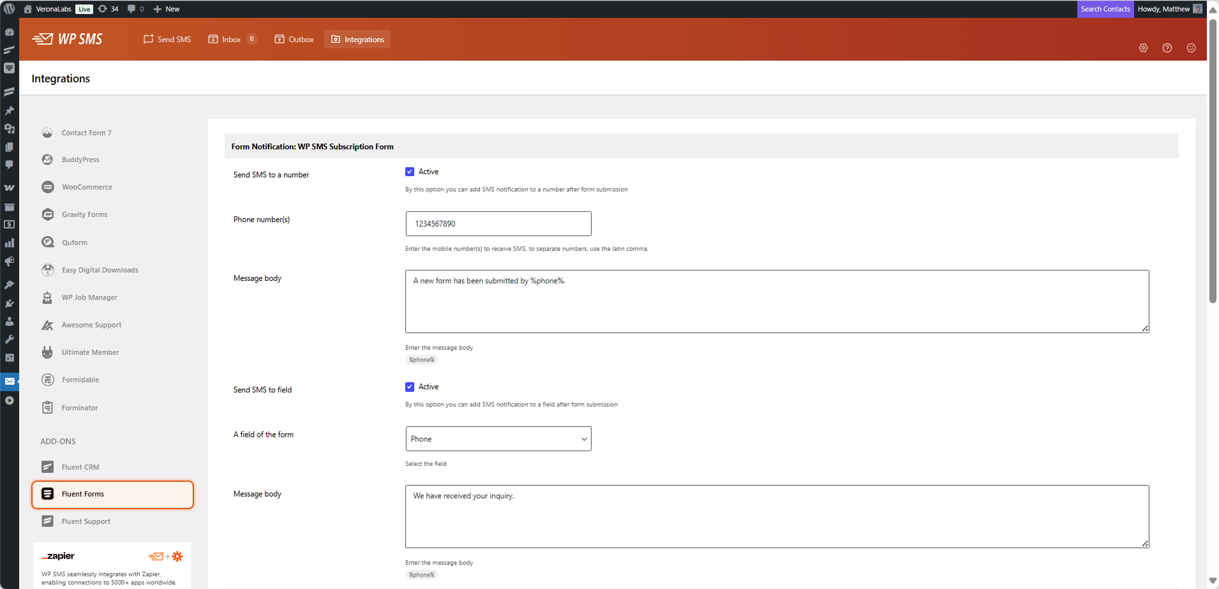
Task: Click the scrollbar down arrow
Action: [1213, 581]
